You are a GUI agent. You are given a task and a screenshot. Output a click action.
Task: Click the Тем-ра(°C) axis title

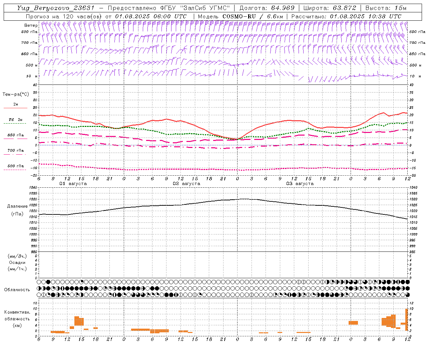[x=16, y=94]
